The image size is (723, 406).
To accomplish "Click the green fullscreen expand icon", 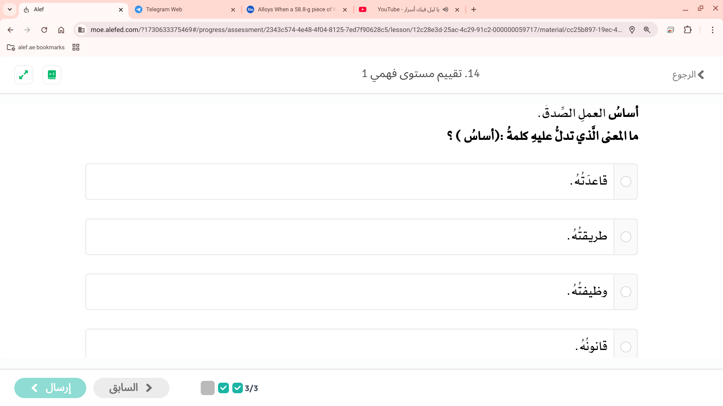I will [24, 75].
